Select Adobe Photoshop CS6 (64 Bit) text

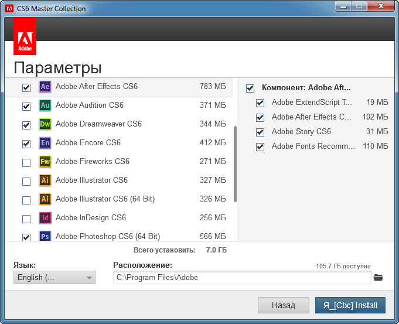tap(108, 237)
